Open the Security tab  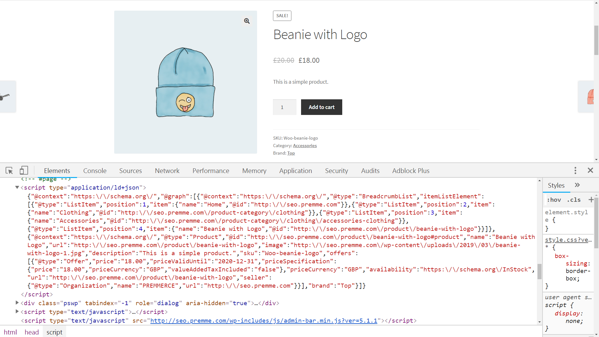pos(336,171)
